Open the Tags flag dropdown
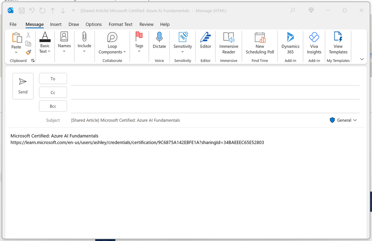372x241 pixels. click(139, 42)
